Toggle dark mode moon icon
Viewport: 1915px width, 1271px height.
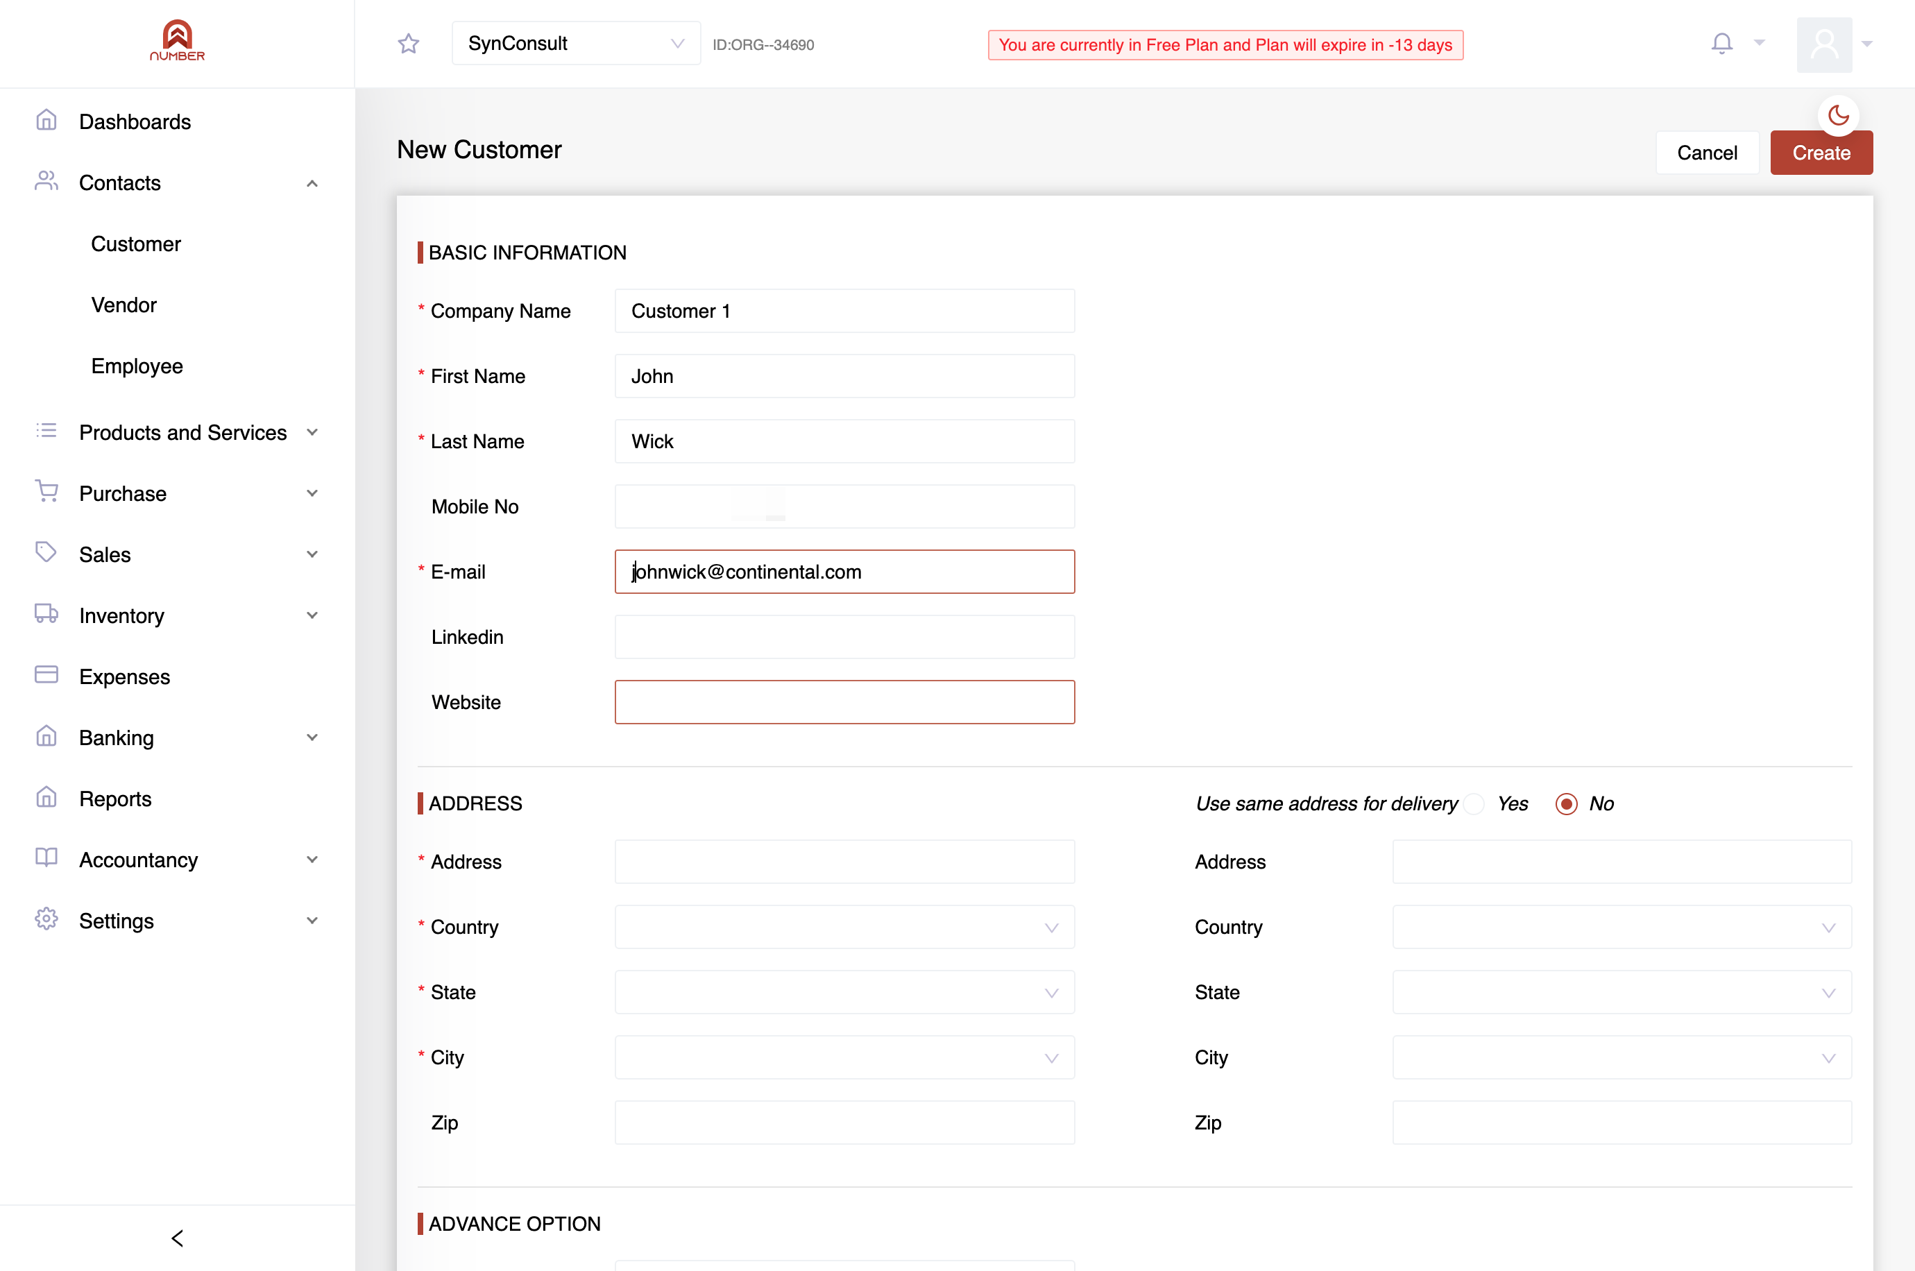coord(1838,116)
